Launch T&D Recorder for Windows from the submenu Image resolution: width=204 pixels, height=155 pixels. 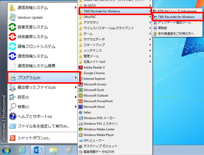click(177, 17)
